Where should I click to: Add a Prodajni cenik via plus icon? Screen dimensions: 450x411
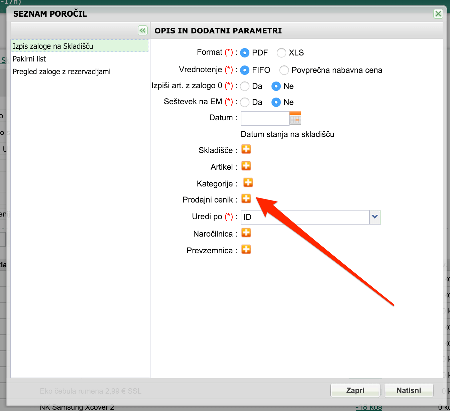[x=246, y=198]
